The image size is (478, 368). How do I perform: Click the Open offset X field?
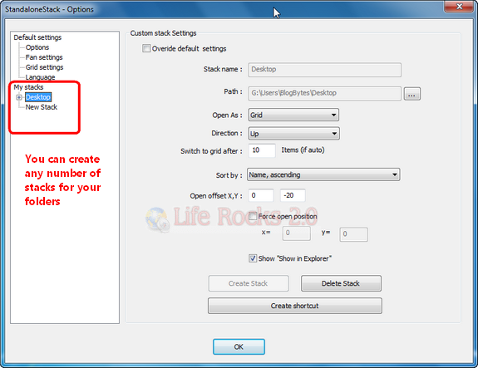coord(261,195)
